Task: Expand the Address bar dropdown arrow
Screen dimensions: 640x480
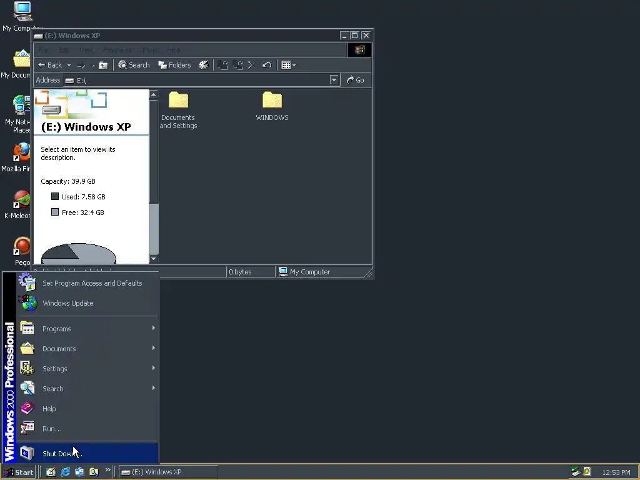Action: click(334, 80)
